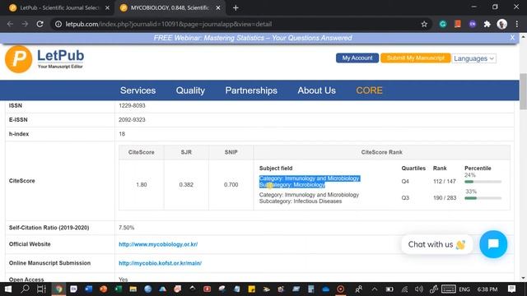Viewport: 527px width, 296px height.
Task: Reload the current page
Action: pyautogui.click(x=40, y=24)
